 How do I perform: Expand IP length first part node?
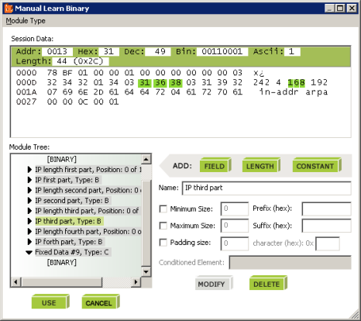tap(29, 170)
